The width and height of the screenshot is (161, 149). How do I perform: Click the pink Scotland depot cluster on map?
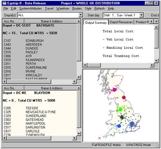[114, 90]
